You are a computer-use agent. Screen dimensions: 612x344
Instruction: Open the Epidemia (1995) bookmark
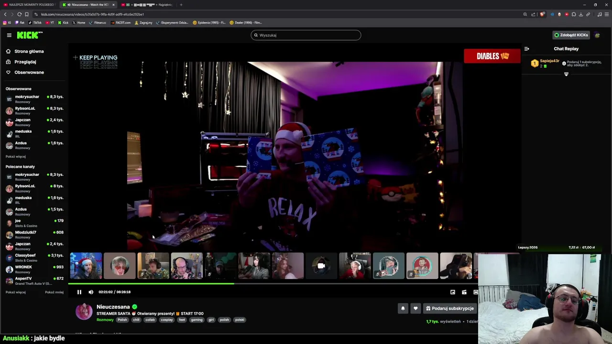[209, 22]
